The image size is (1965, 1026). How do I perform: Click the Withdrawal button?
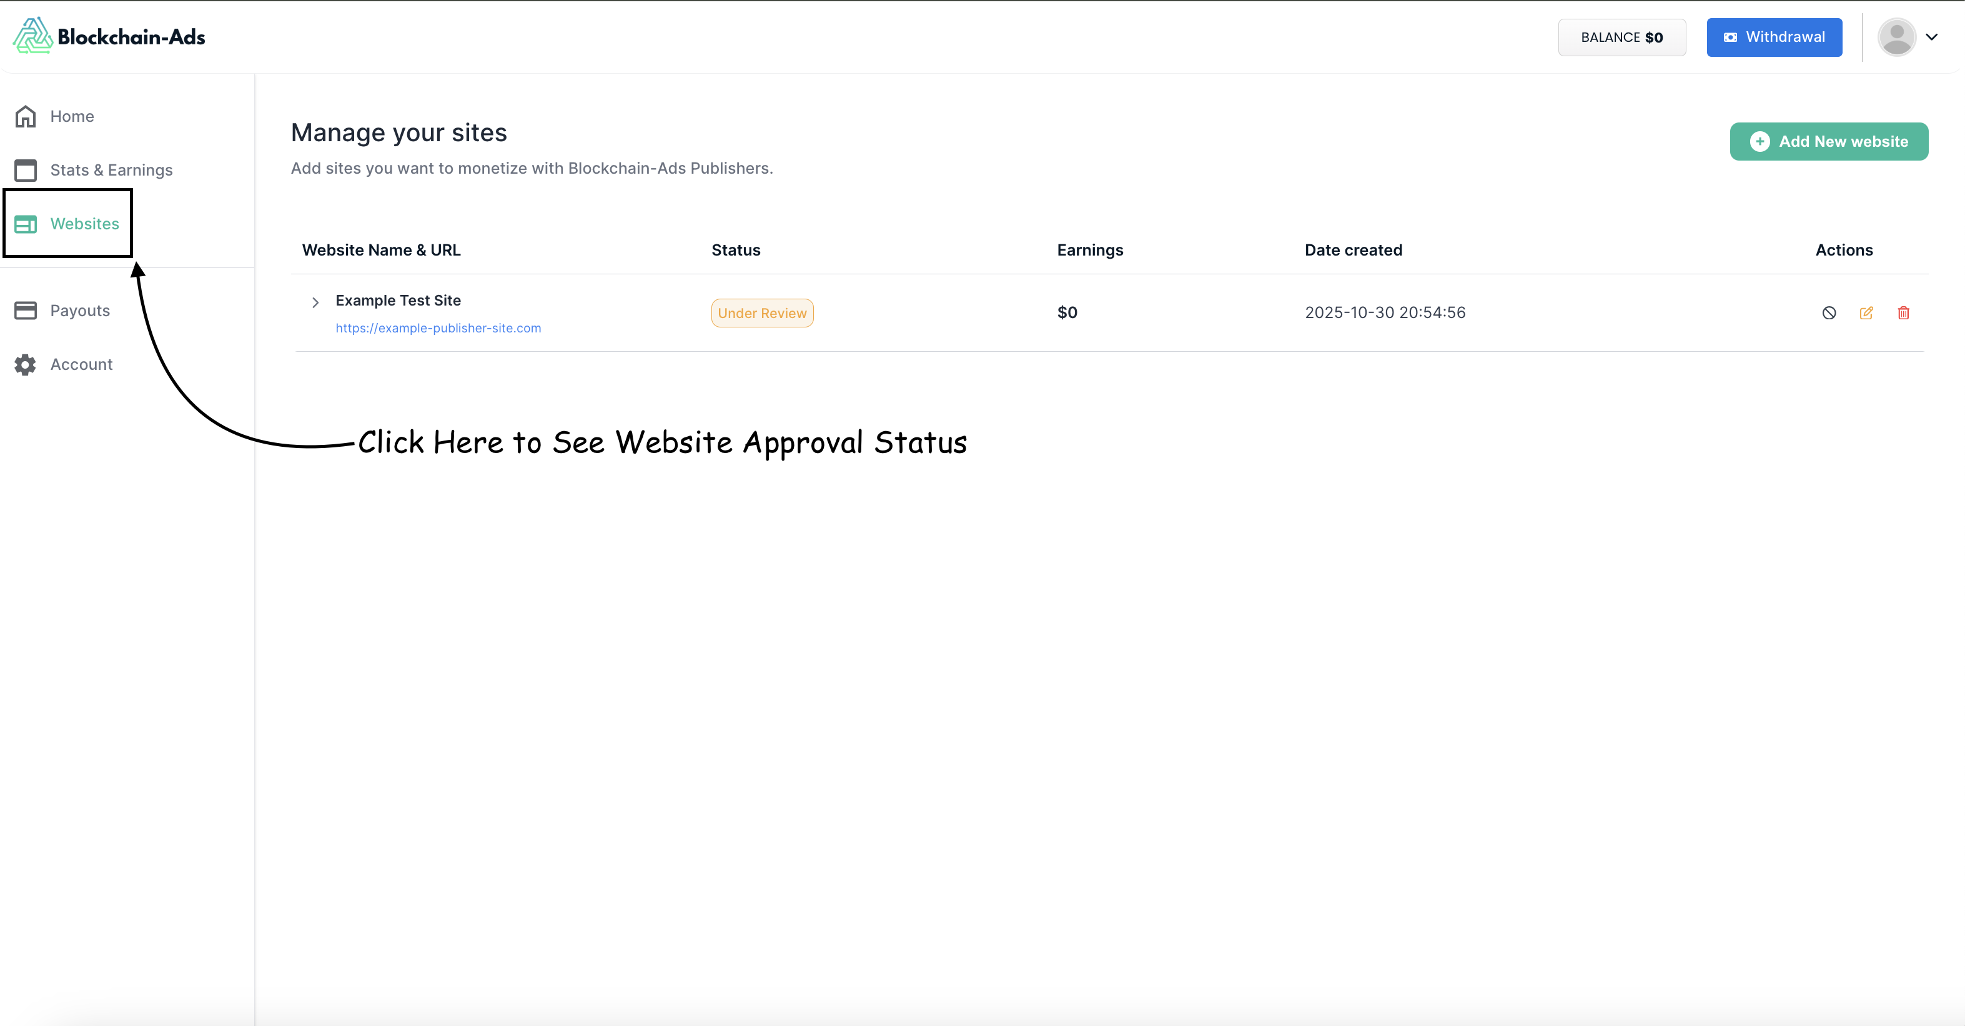click(1773, 37)
